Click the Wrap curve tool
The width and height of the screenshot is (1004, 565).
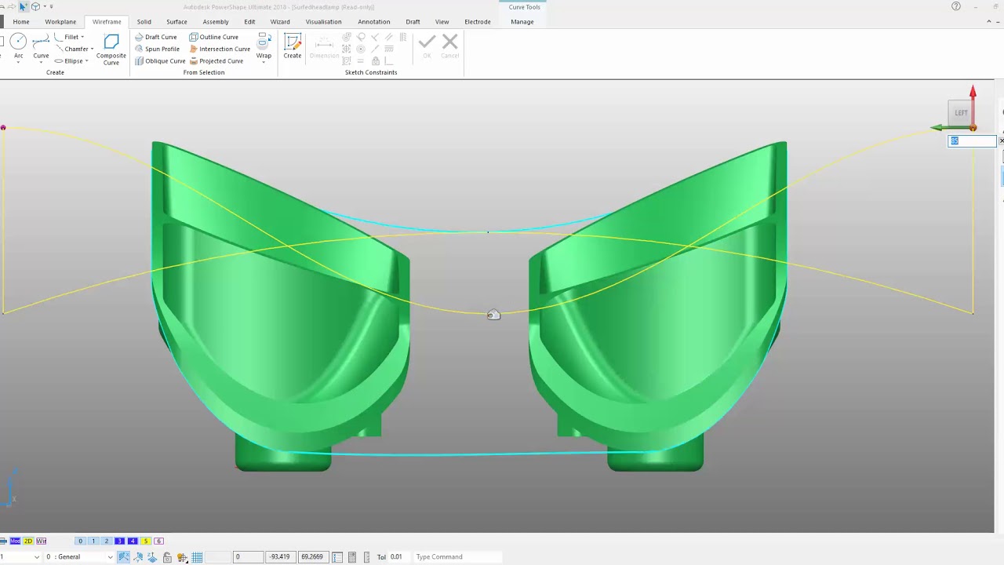click(x=264, y=46)
